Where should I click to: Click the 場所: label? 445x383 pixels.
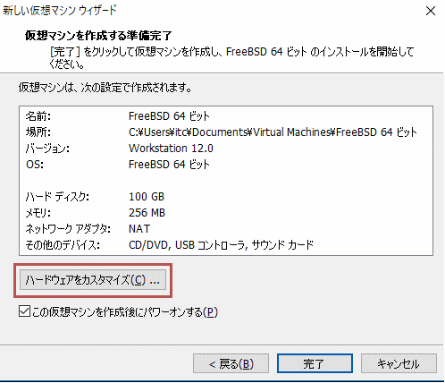38,132
